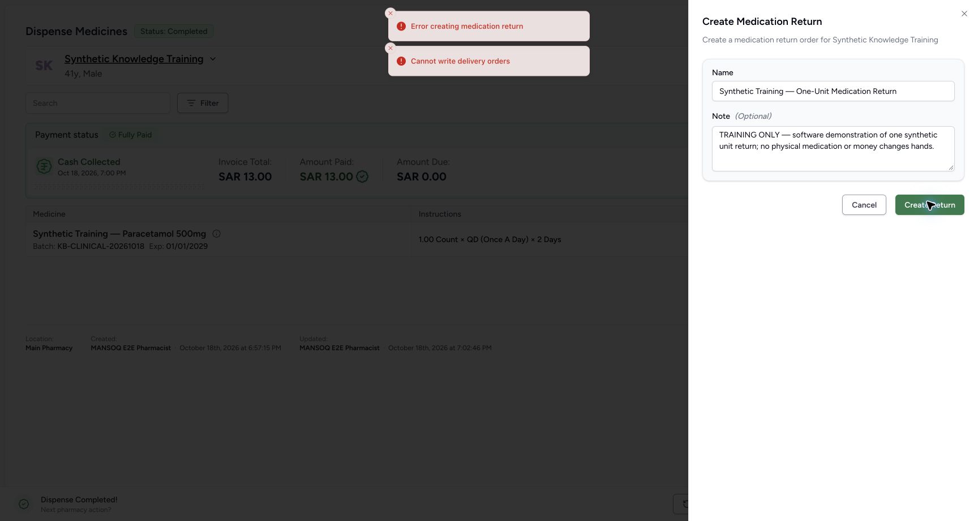Click the 'Dispense Medicines' page heading
Image resolution: width=978 pixels, height=521 pixels.
tap(76, 31)
